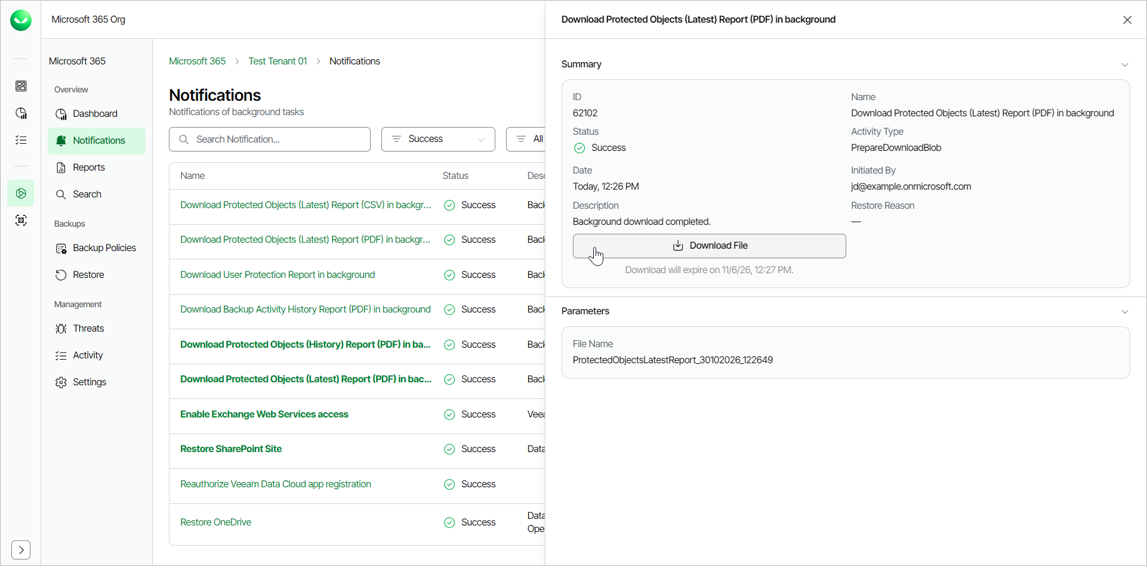The width and height of the screenshot is (1147, 566).
Task: Expand the left rail with arrow button
Action: click(x=21, y=550)
